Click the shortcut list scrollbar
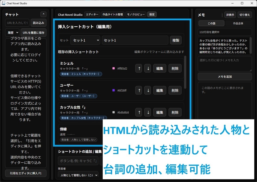 185,72
